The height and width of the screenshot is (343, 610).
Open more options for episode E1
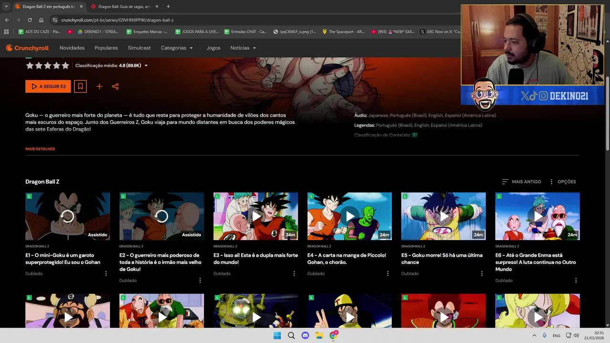[x=106, y=273]
